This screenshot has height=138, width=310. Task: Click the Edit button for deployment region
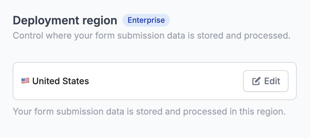point(266,81)
